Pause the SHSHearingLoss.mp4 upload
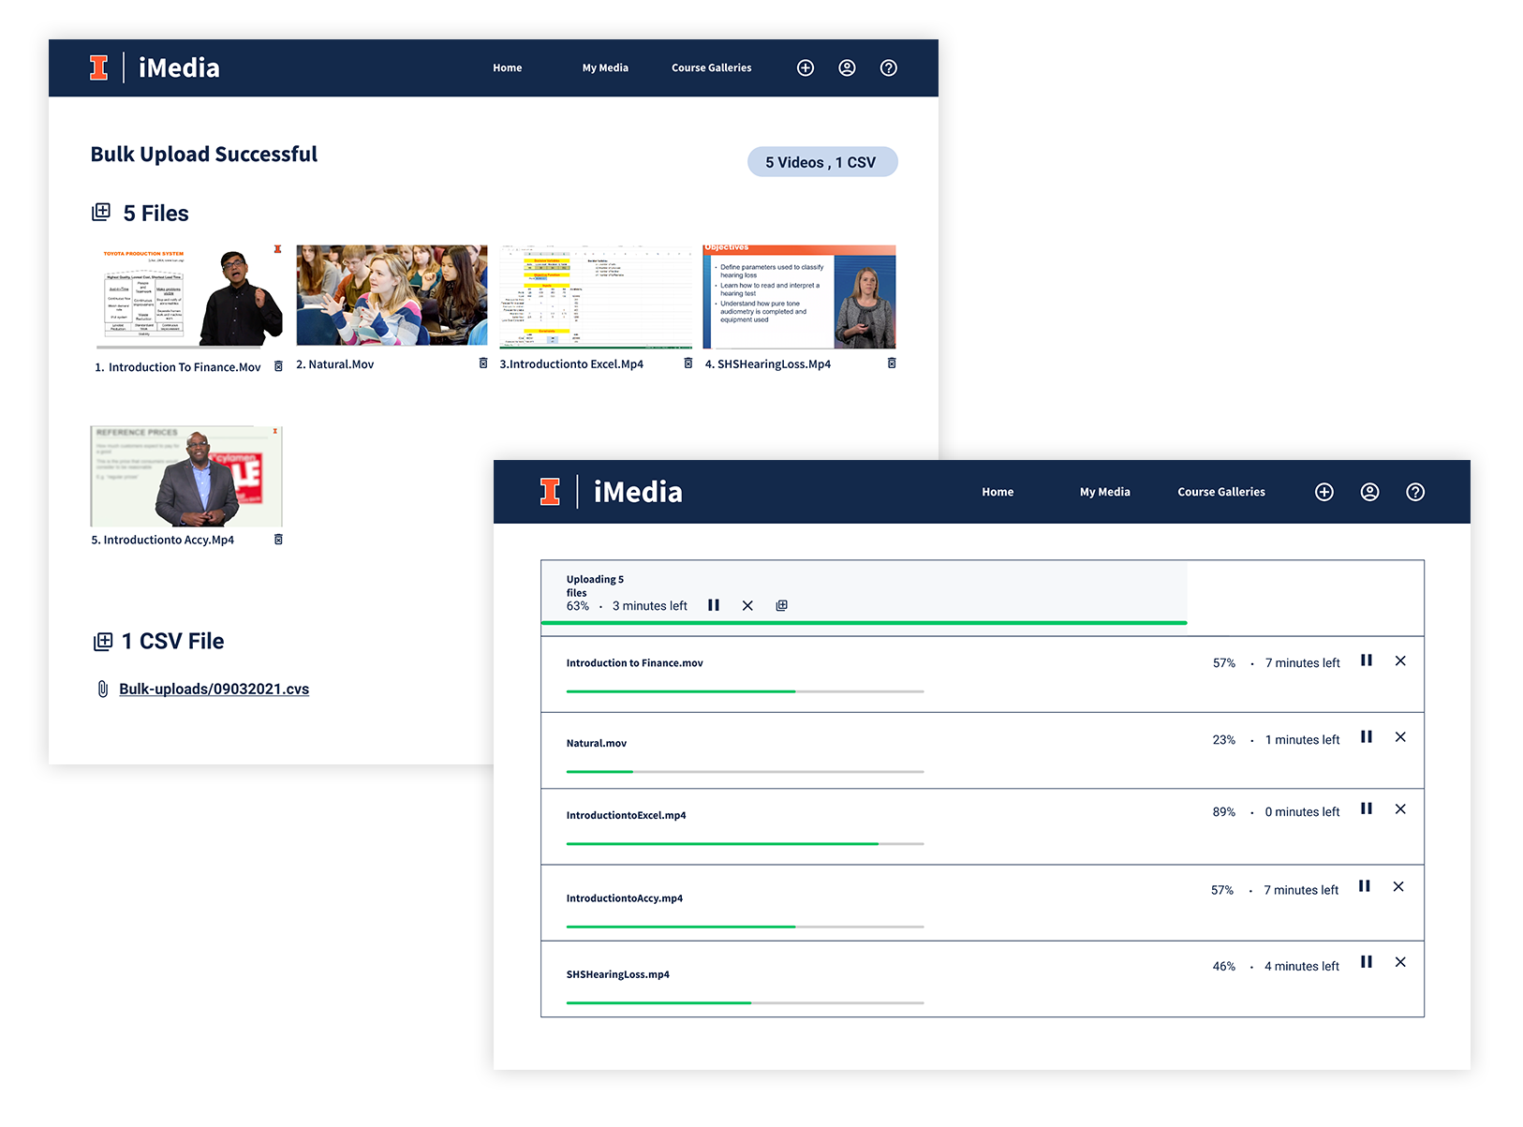Image resolution: width=1523 pixels, height=1127 pixels. pyautogui.click(x=1367, y=961)
